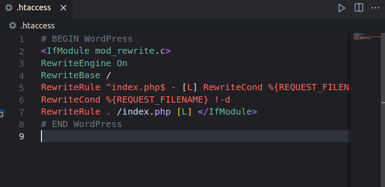Click the vertical scrollbar slider
This screenshot has height=187, width=385.
point(383,68)
